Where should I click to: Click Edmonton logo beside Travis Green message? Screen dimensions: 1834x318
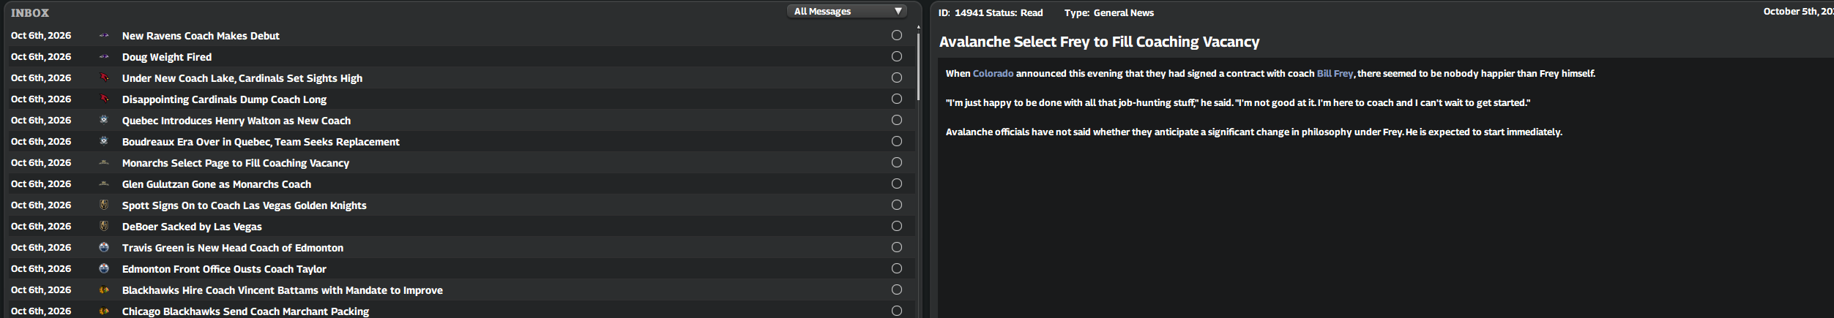pos(104,248)
